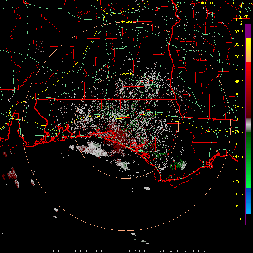
Task: Click the TH label on the legend
Action: click(241, 219)
